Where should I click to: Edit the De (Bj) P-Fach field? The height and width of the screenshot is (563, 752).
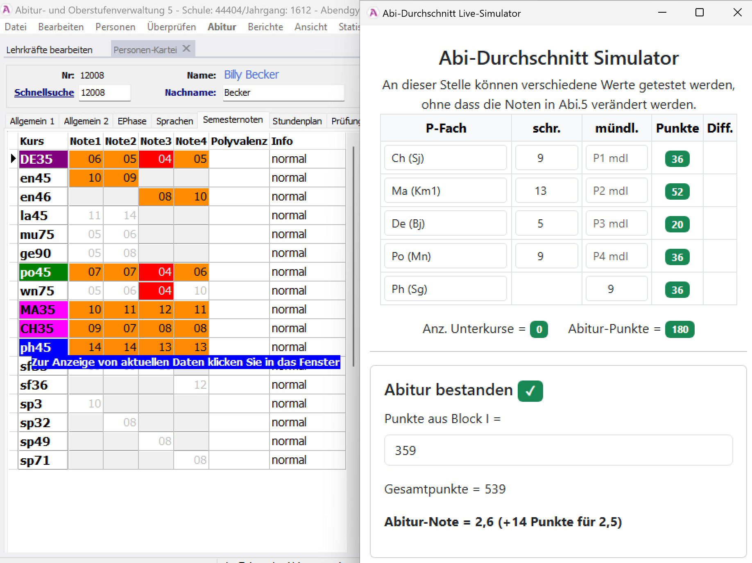click(x=445, y=223)
